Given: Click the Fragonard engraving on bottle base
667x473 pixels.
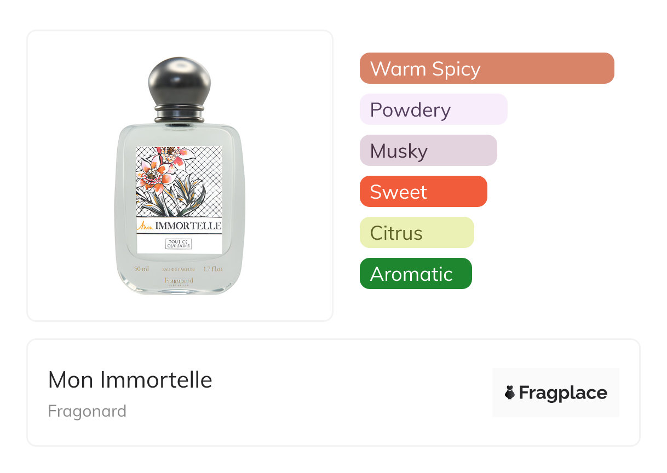Looking at the screenshot, I should coord(179,281).
